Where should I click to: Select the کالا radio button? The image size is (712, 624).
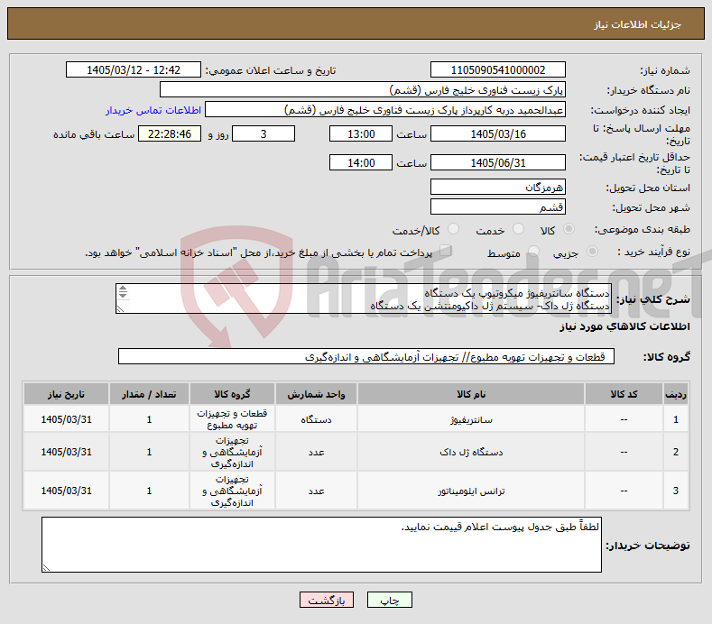569,229
